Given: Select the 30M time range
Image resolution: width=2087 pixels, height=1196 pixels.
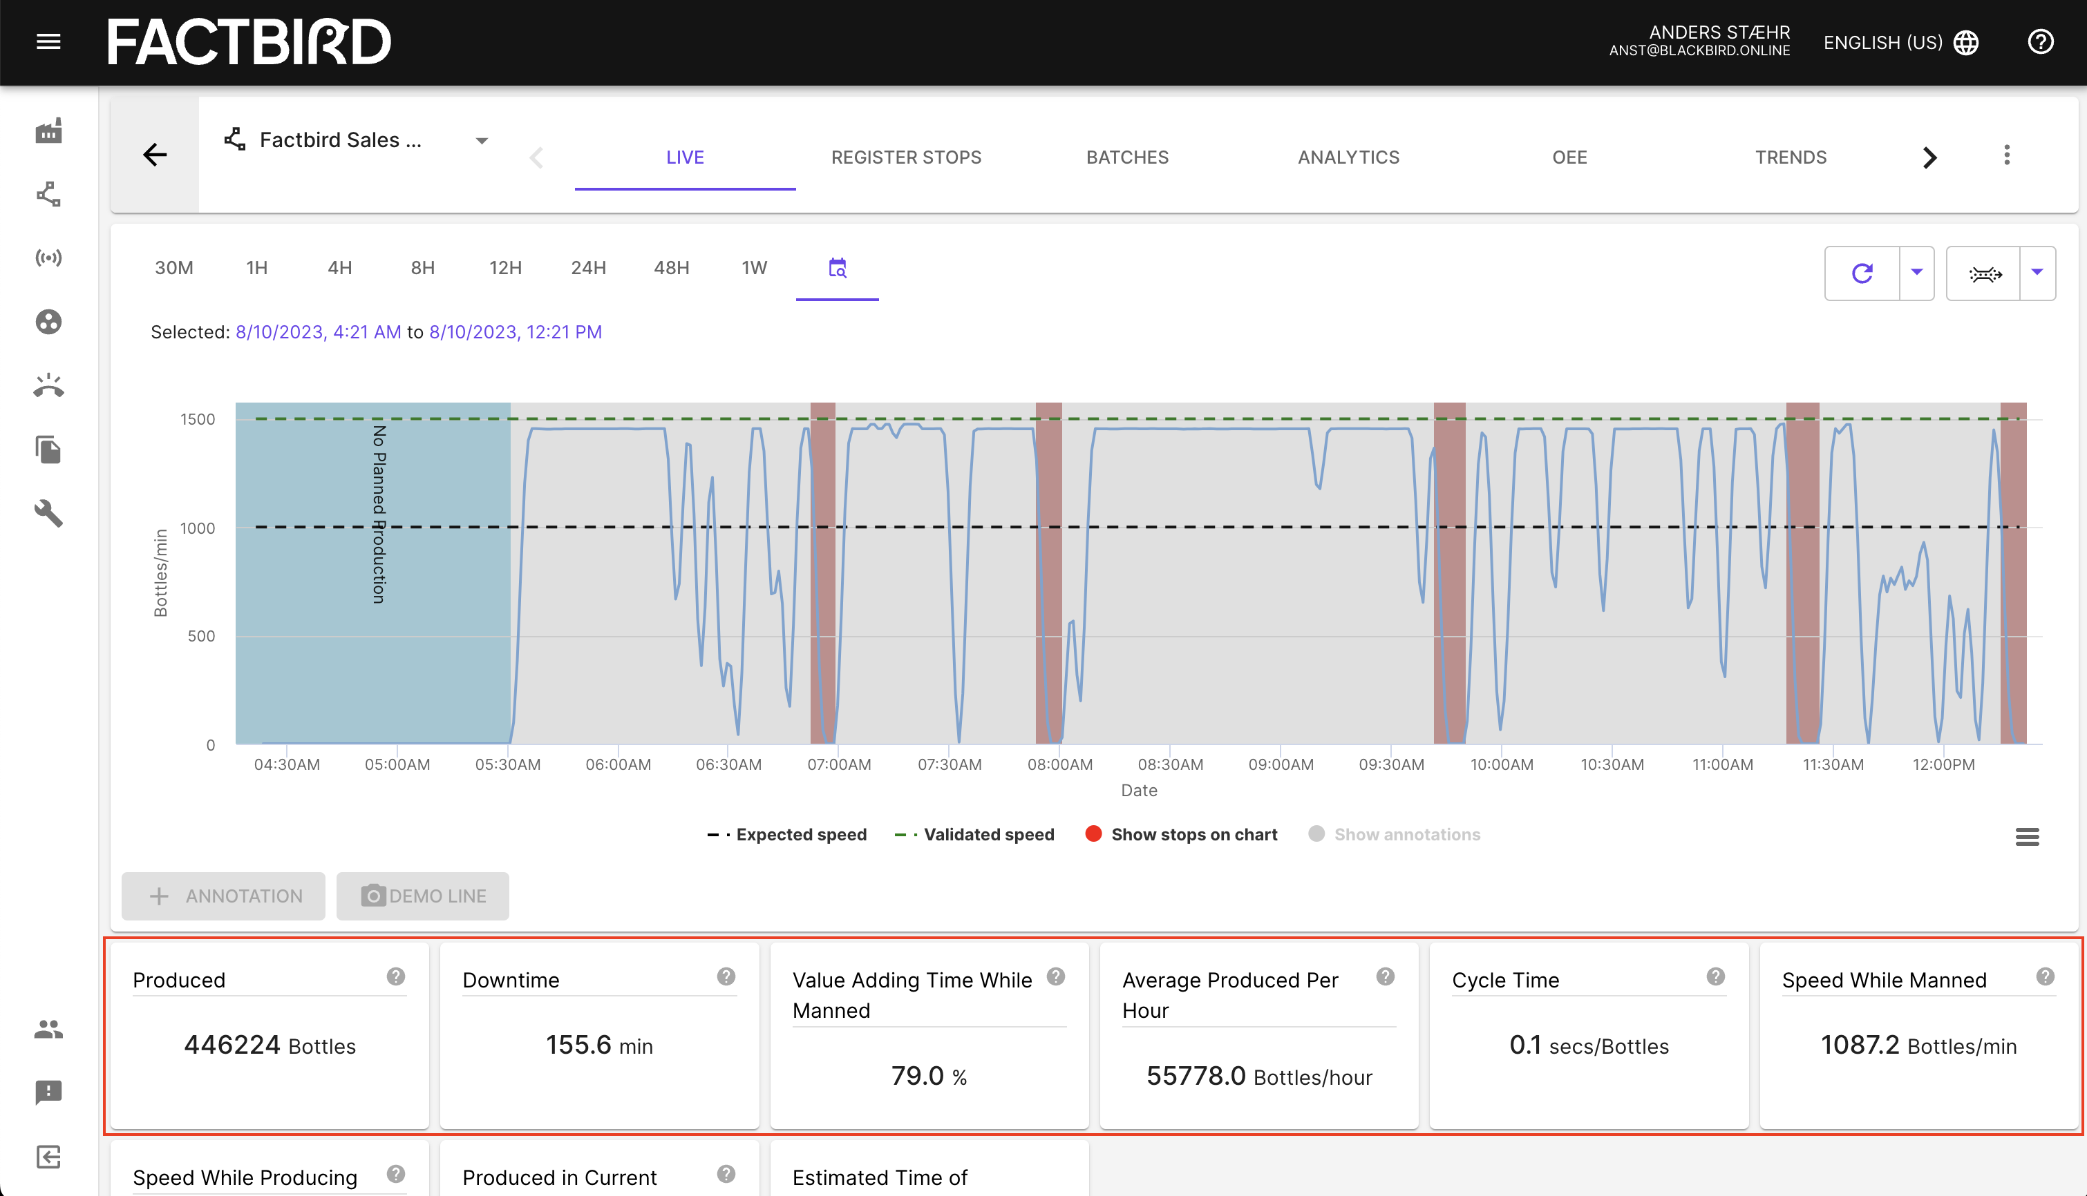Looking at the screenshot, I should click(x=174, y=268).
